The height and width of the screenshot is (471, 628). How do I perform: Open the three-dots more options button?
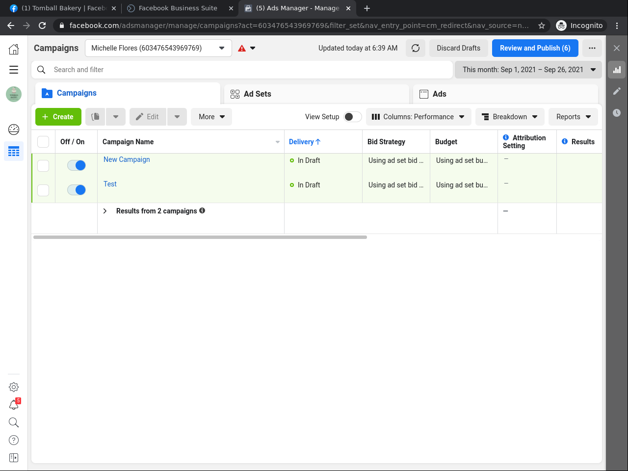coord(592,48)
